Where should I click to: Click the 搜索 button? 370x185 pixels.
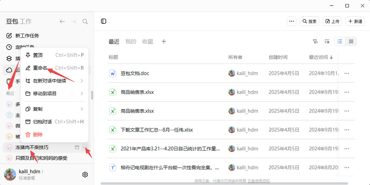coord(309,21)
